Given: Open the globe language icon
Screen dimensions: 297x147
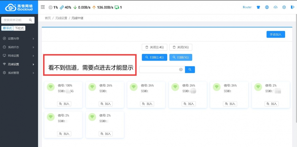Looking at the screenshot, I should tap(267, 7).
